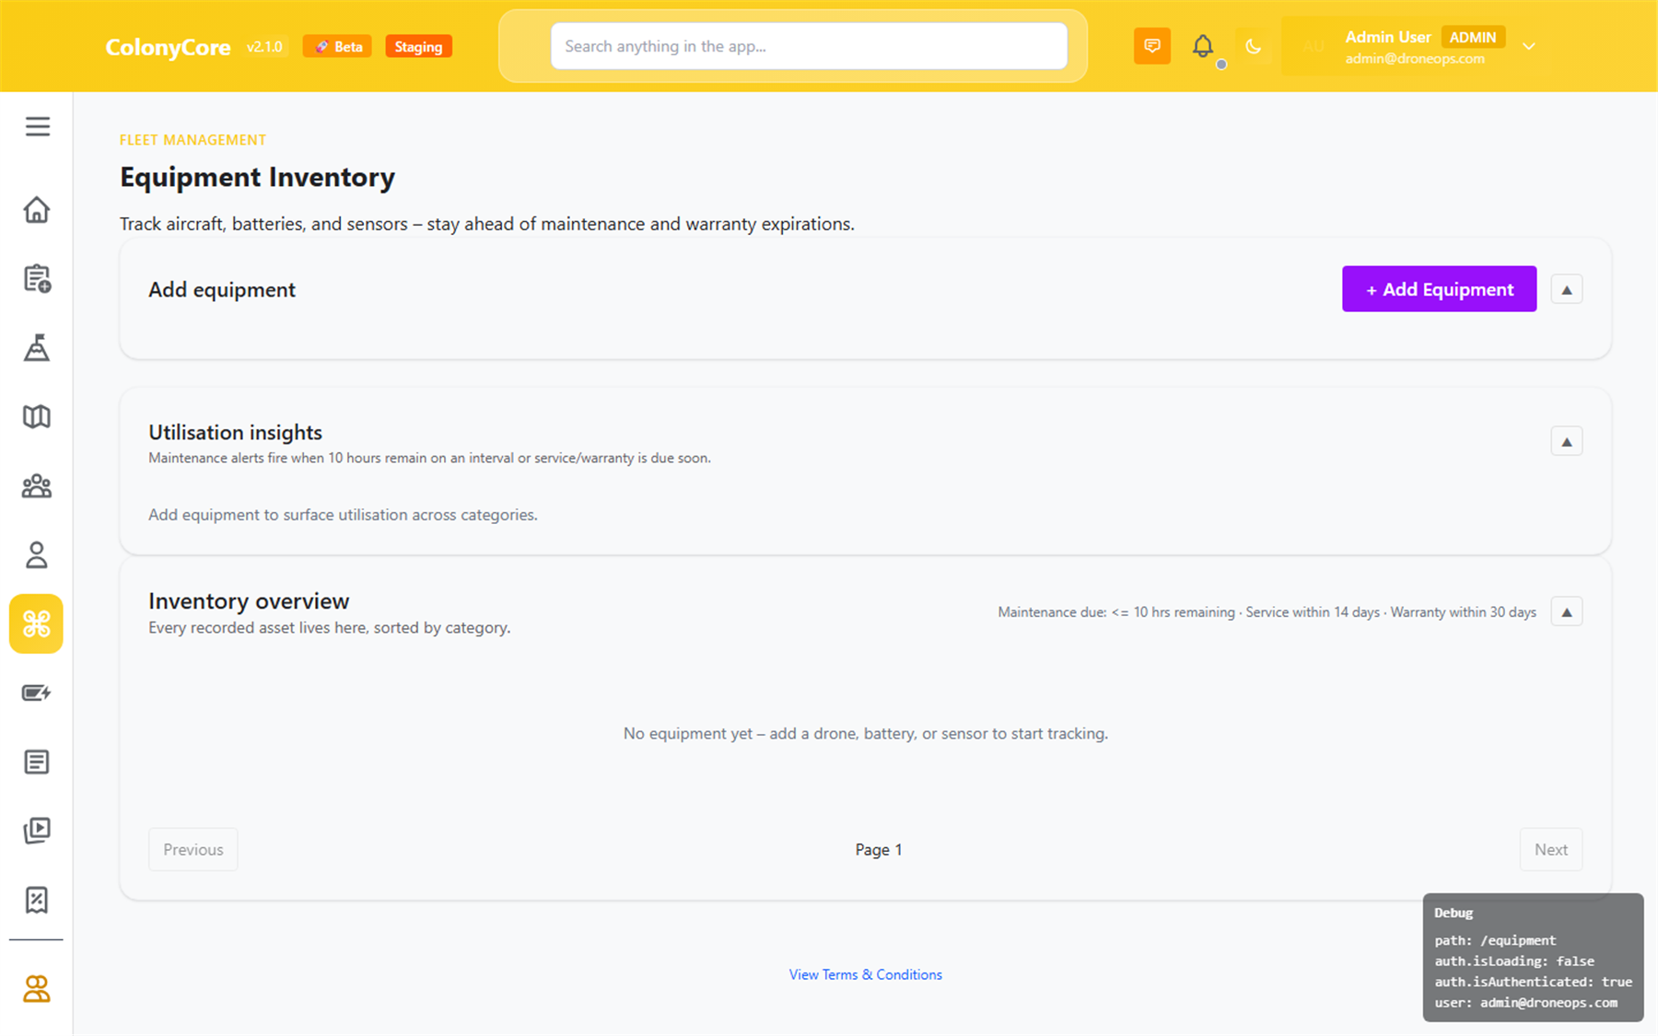Open the clipboard-plus sidebar icon
The width and height of the screenshot is (1658, 1036).
coord(37,278)
